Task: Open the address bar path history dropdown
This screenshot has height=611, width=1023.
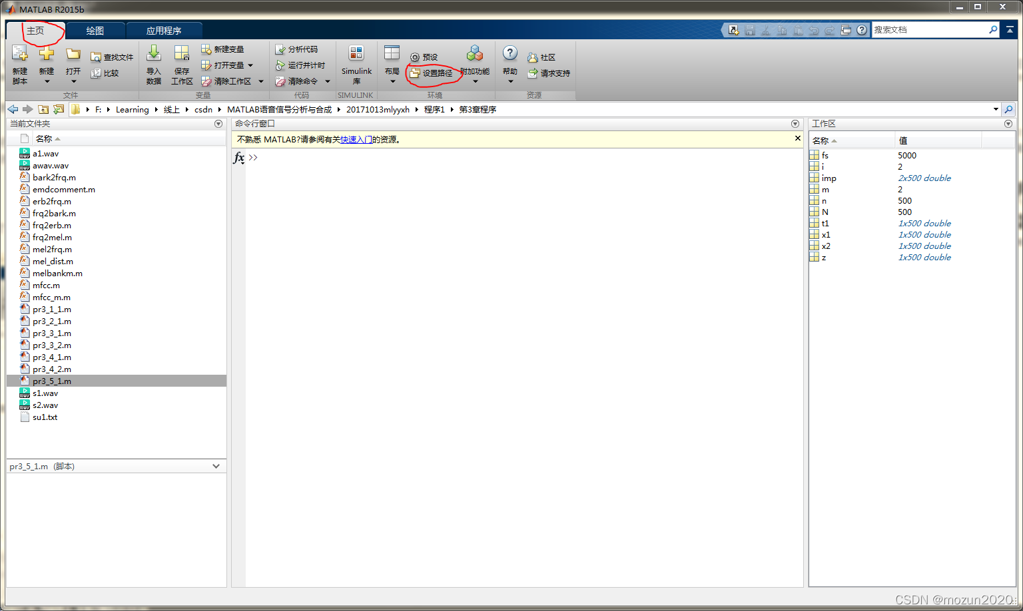Action: [x=996, y=109]
